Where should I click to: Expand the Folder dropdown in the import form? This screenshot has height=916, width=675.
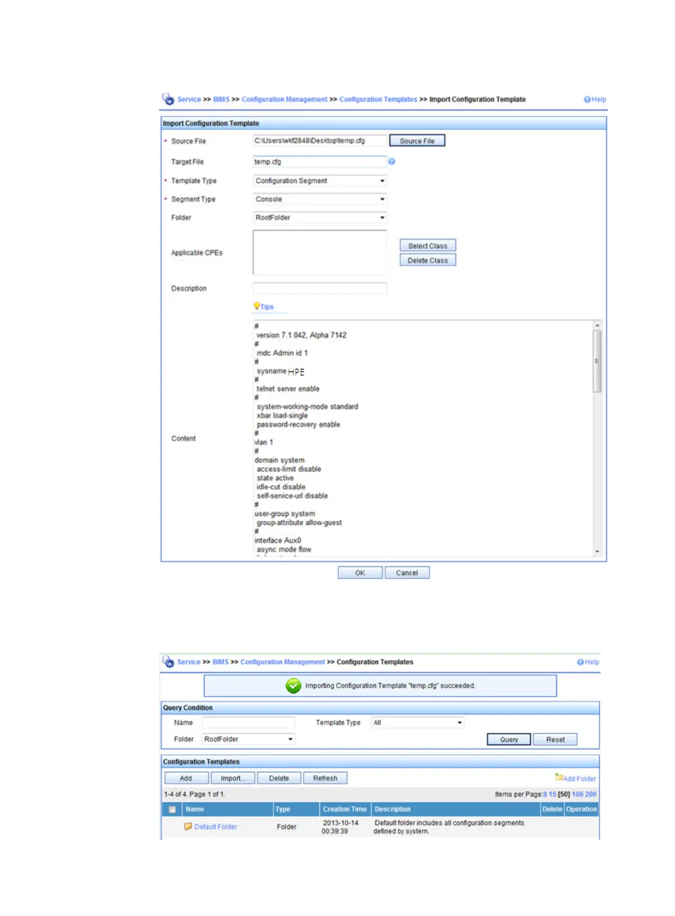point(320,218)
